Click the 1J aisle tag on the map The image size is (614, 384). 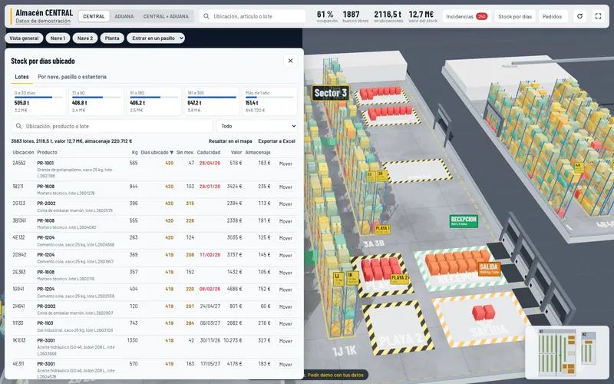pos(338,279)
